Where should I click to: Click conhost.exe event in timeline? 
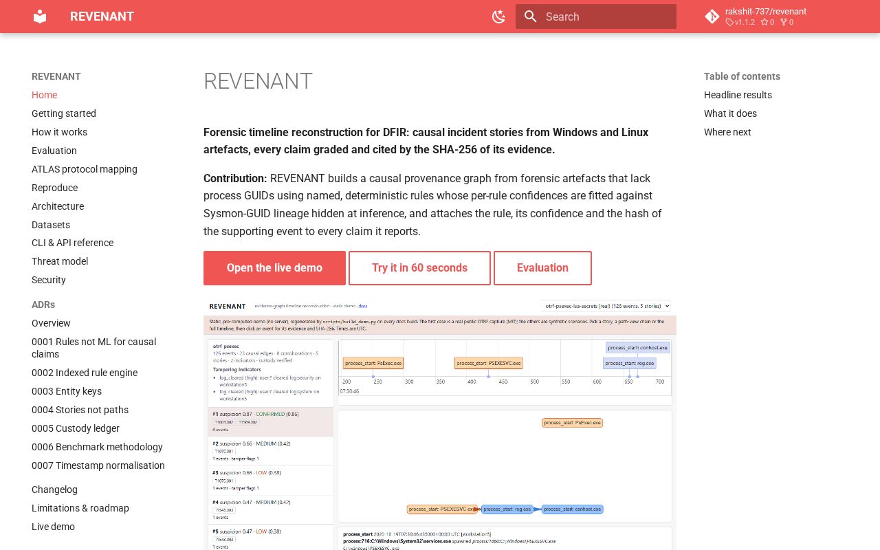pos(638,348)
